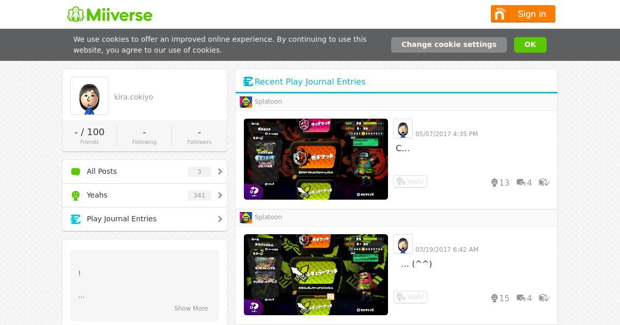Expand Play Journal Entries chevron arrow
The image size is (620, 325).
(x=220, y=219)
